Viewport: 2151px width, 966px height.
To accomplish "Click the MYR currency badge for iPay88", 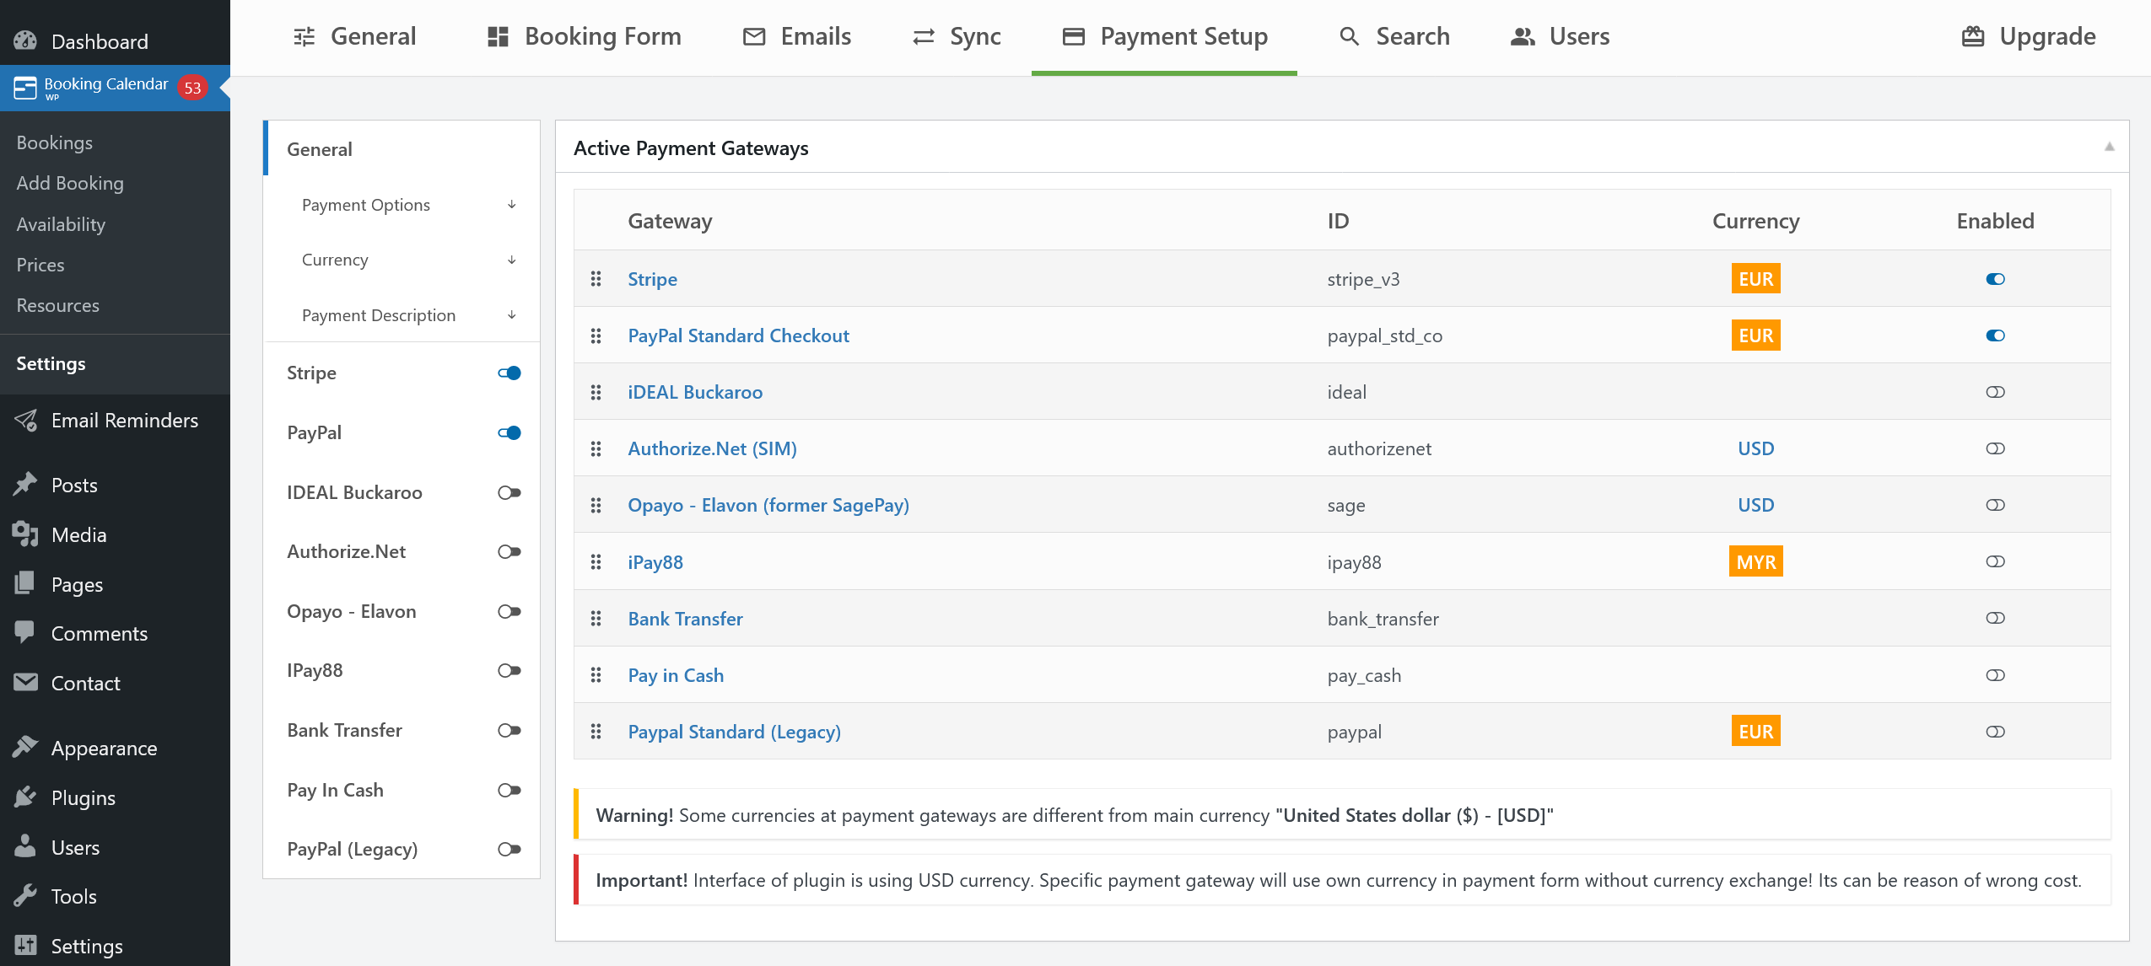I will 1755,562.
